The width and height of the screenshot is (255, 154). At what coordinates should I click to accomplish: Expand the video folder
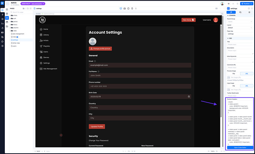[x=10, y=31]
